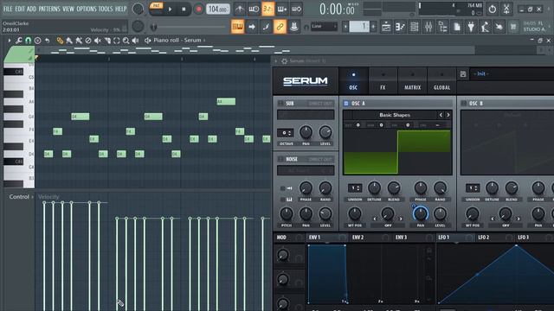The image size is (554, 311).
Task: Start playback with the play button
Action: pyautogui.click(x=170, y=10)
